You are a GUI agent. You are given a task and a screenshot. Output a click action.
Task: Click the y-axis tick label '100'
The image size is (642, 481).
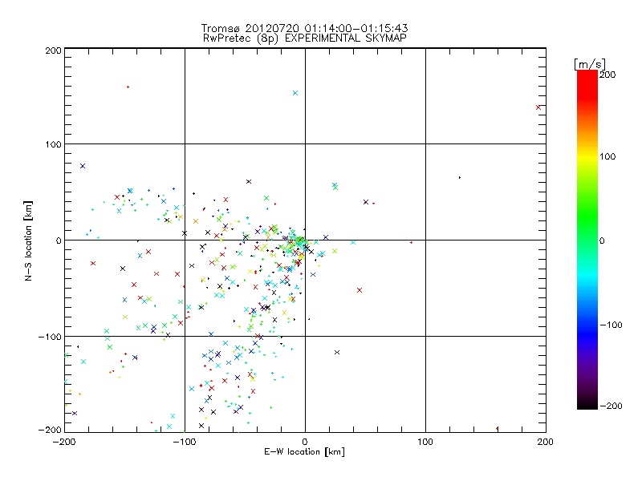tap(53, 144)
